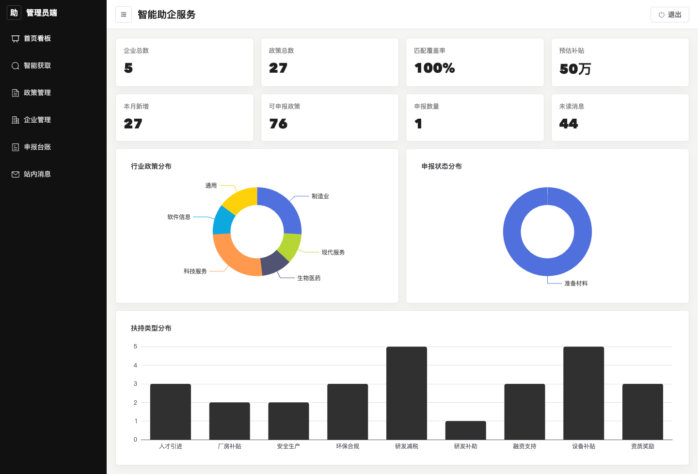Collapse sidebar with the hamburger menu button

click(124, 15)
